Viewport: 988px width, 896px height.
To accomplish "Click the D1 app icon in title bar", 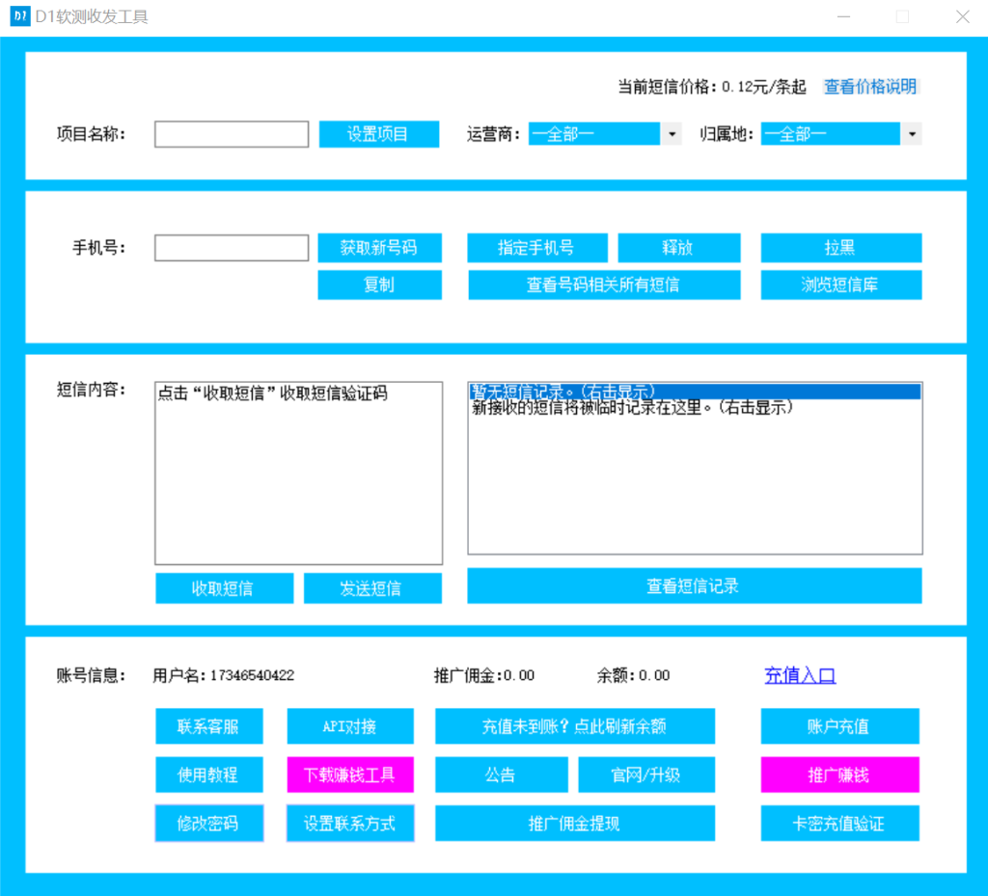I will (x=19, y=17).
